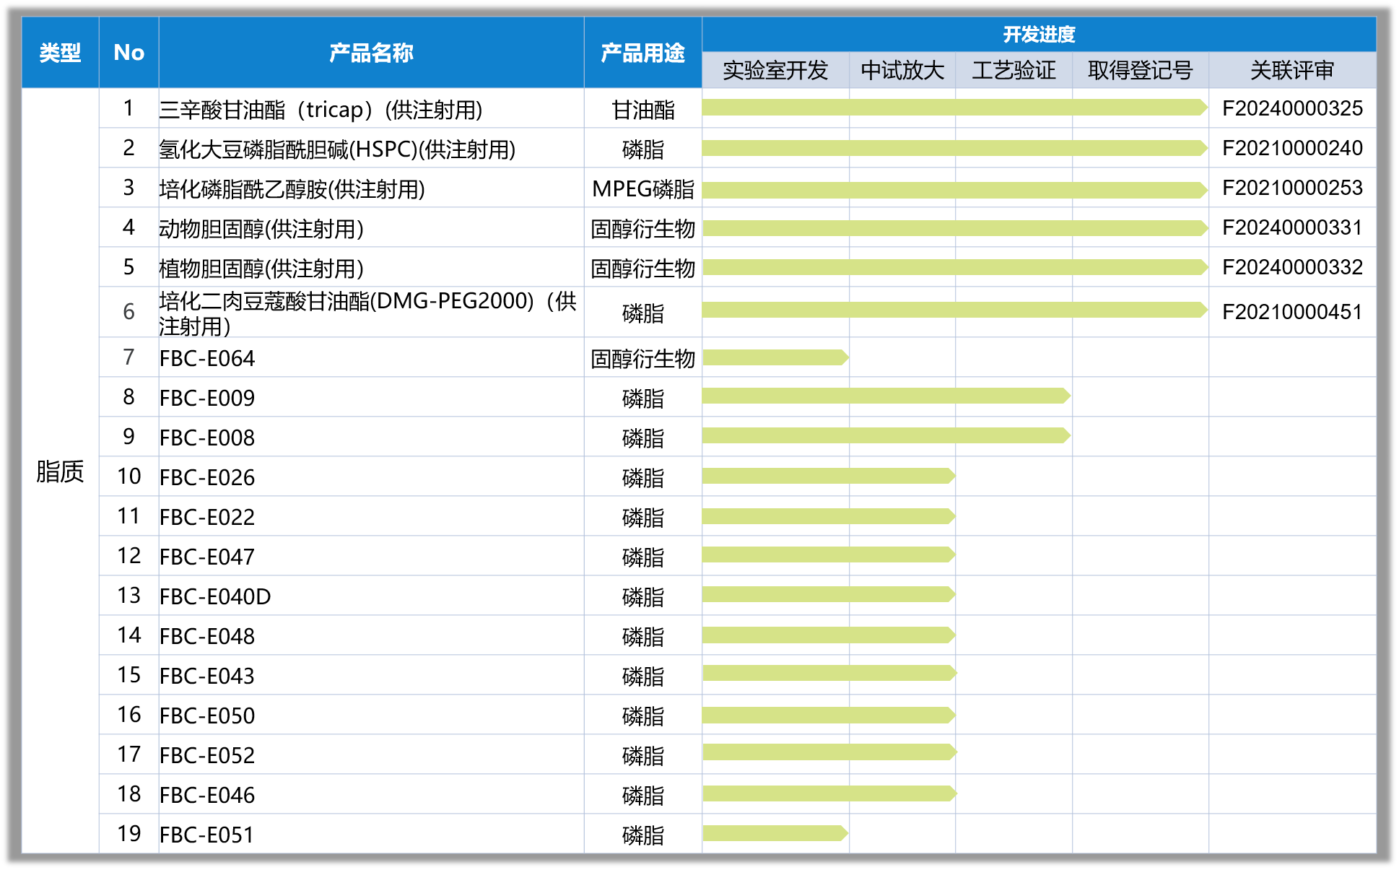The height and width of the screenshot is (870, 1399).
Task: Click the 中试放大 stage header
Action: (902, 70)
